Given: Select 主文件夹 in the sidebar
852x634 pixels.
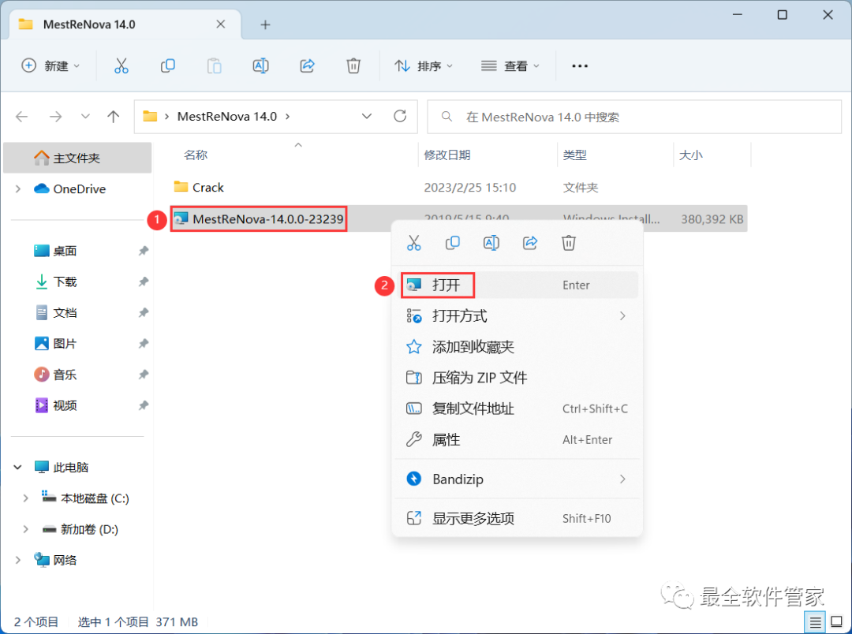Looking at the screenshot, I should [77, 158].
